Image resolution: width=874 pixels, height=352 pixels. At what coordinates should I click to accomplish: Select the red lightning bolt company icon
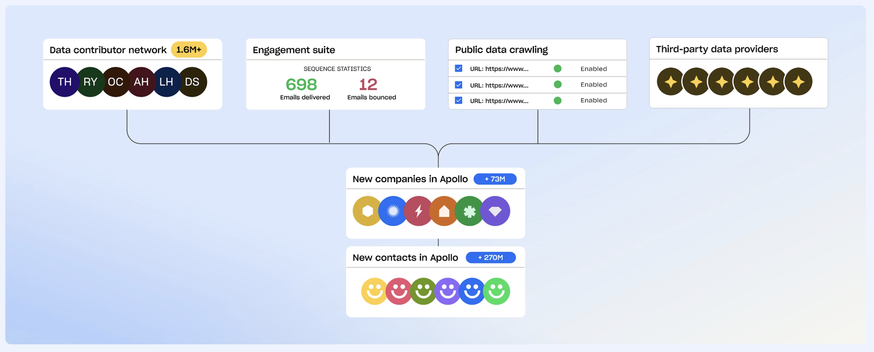tap(419, 211)
